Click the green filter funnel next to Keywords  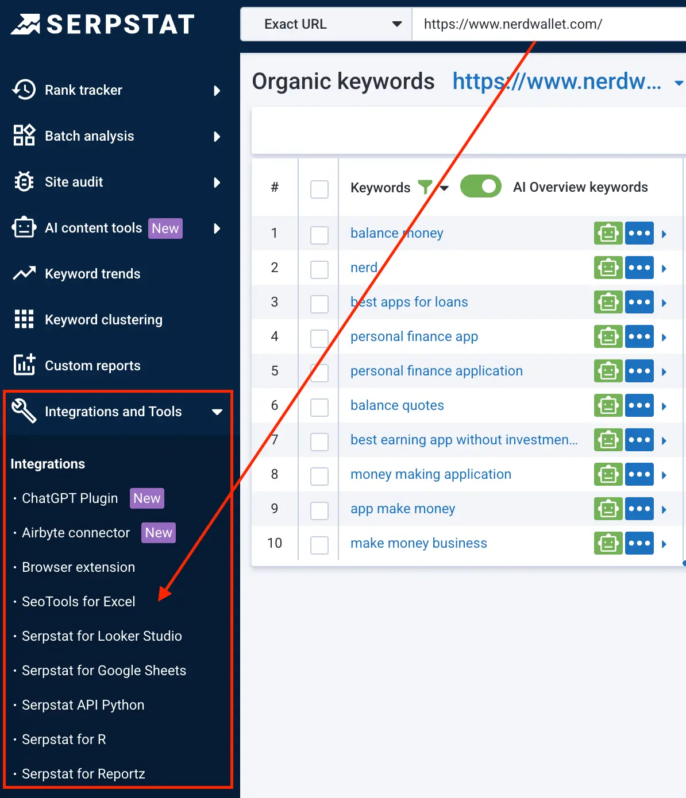pyautogui.click(x=425, y=187)
